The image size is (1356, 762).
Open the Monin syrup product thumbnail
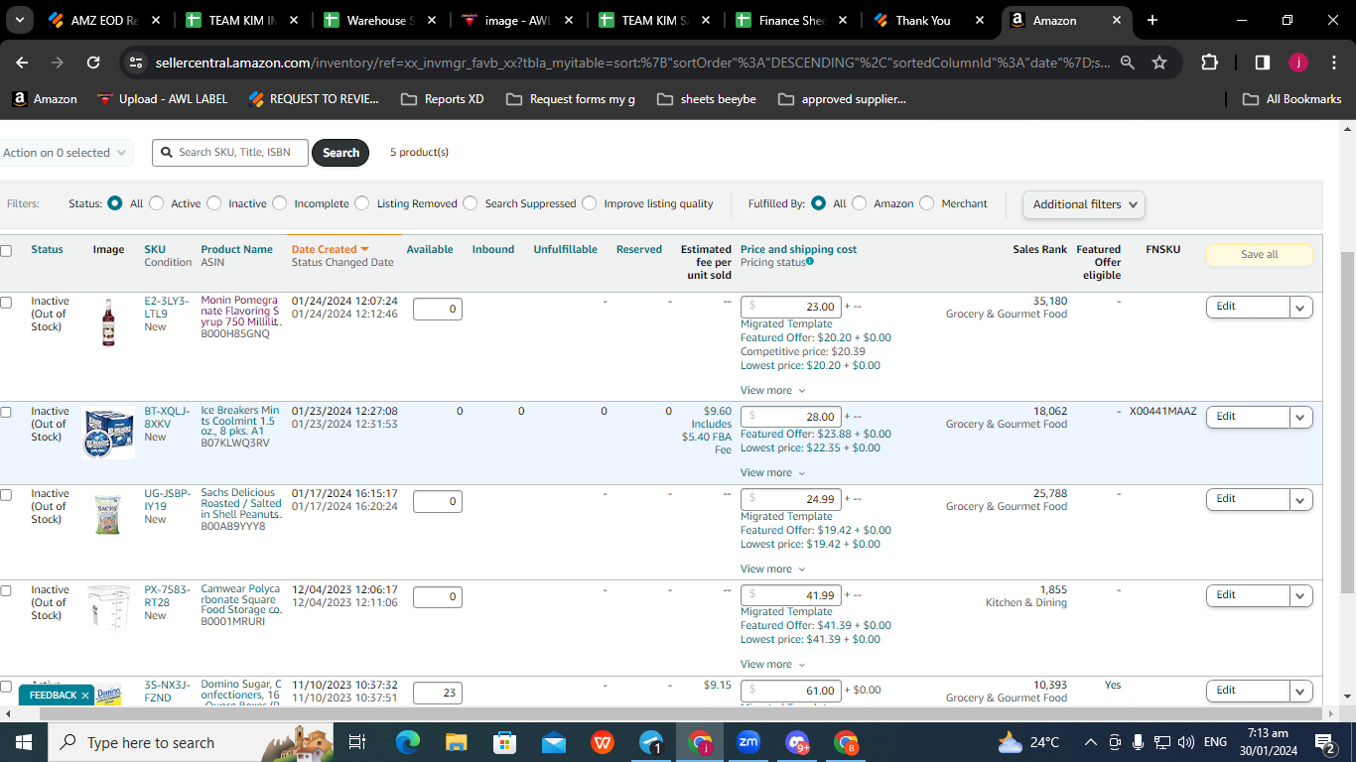108,322
